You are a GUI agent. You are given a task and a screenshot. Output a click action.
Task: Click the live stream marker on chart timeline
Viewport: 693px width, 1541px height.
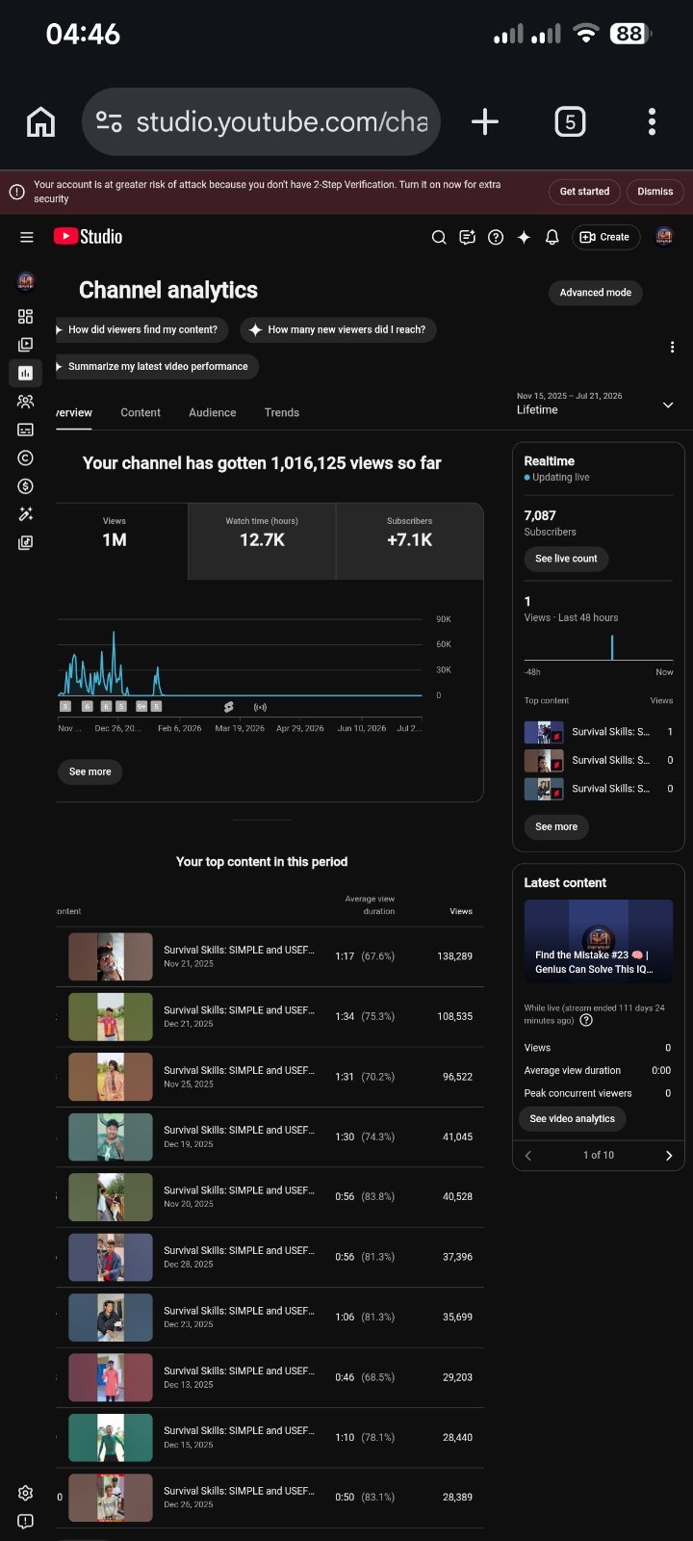tap(260, 707)
